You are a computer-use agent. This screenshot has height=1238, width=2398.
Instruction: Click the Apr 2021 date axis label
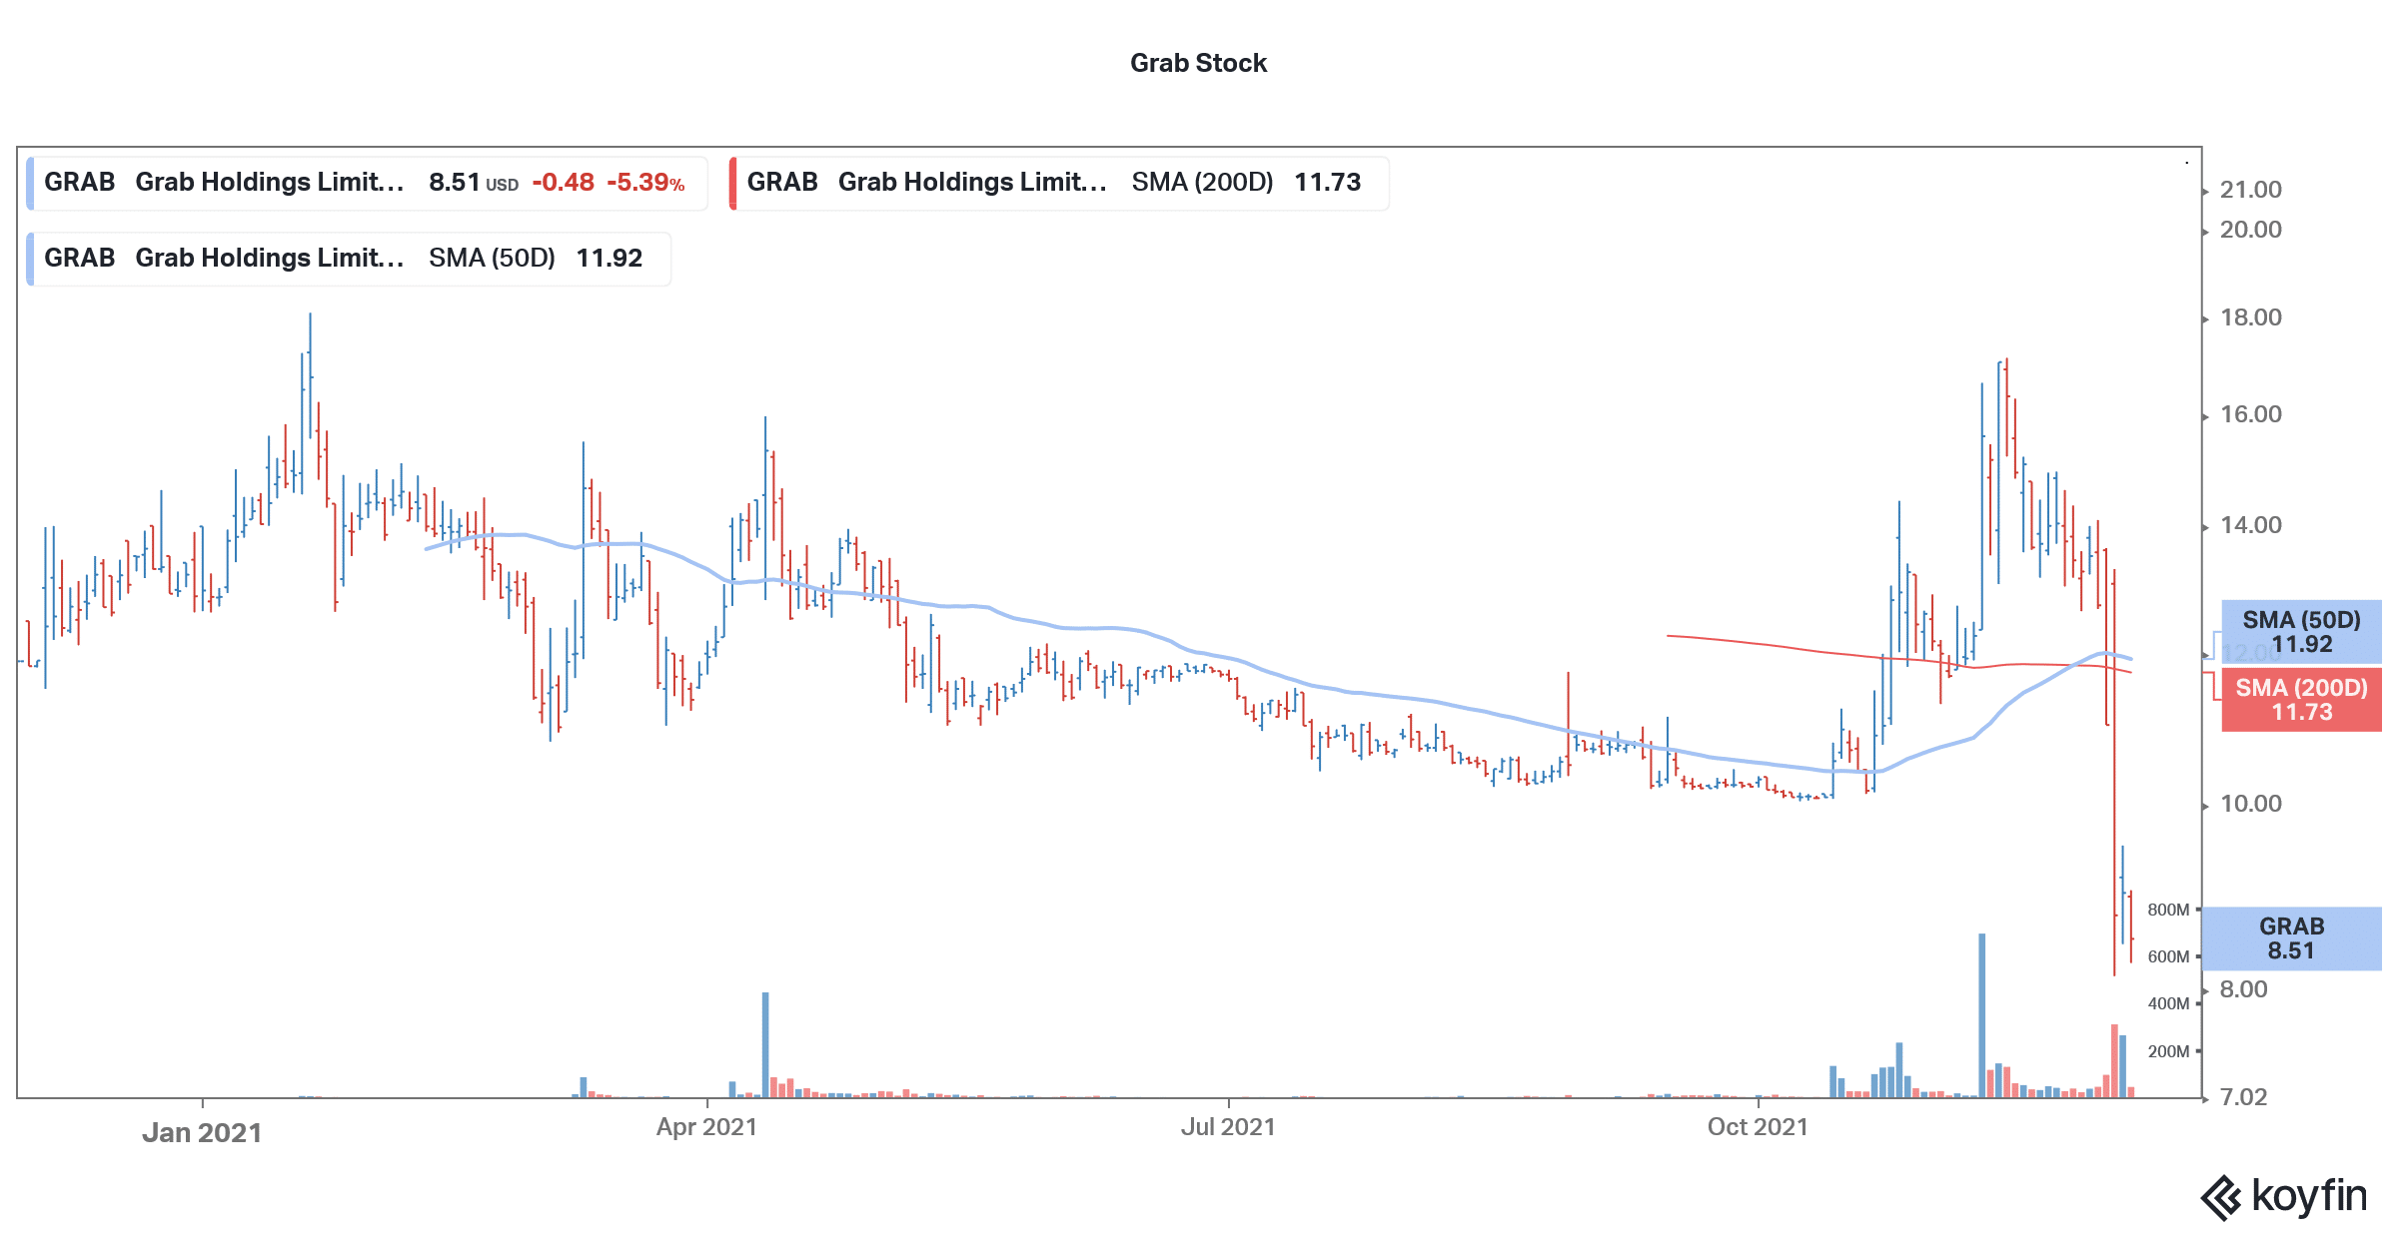coord(706,1127)
